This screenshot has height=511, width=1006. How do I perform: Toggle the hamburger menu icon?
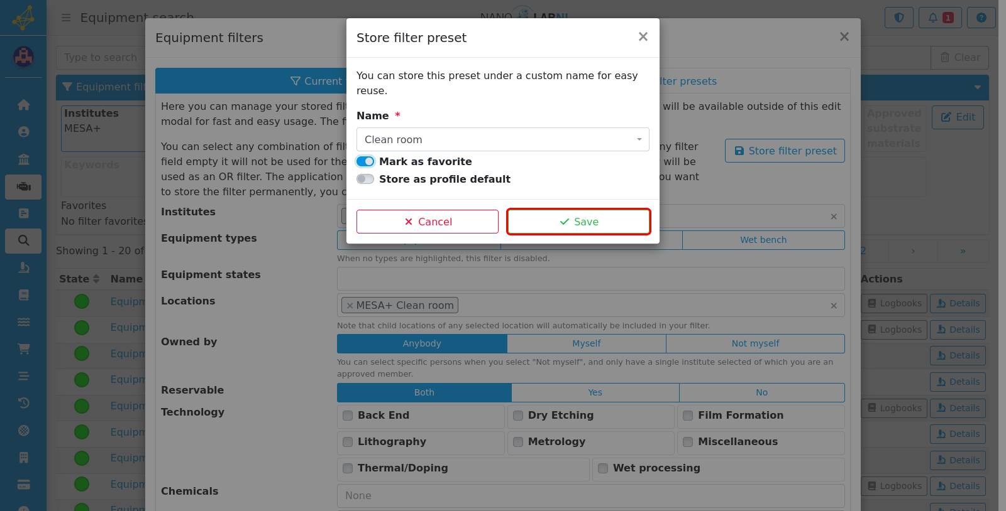65,18
